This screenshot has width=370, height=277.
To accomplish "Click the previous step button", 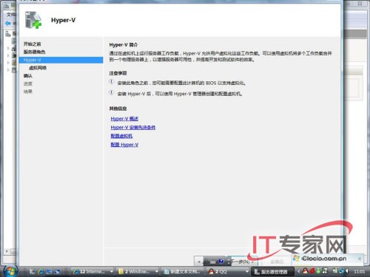I will [x=199, y=261].
